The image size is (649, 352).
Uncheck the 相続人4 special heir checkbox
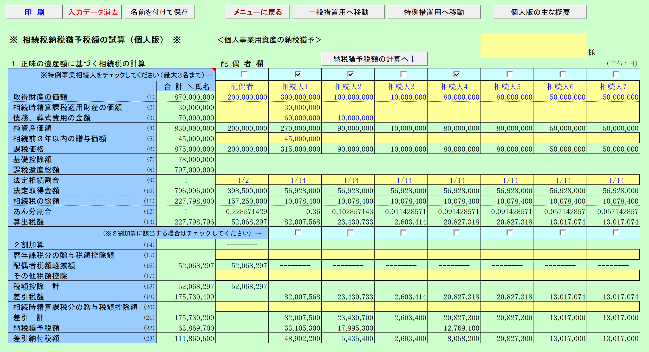tap(457, 74)
